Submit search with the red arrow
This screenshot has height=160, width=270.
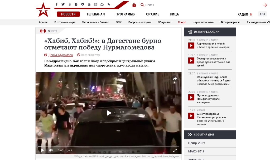point(265,5)
